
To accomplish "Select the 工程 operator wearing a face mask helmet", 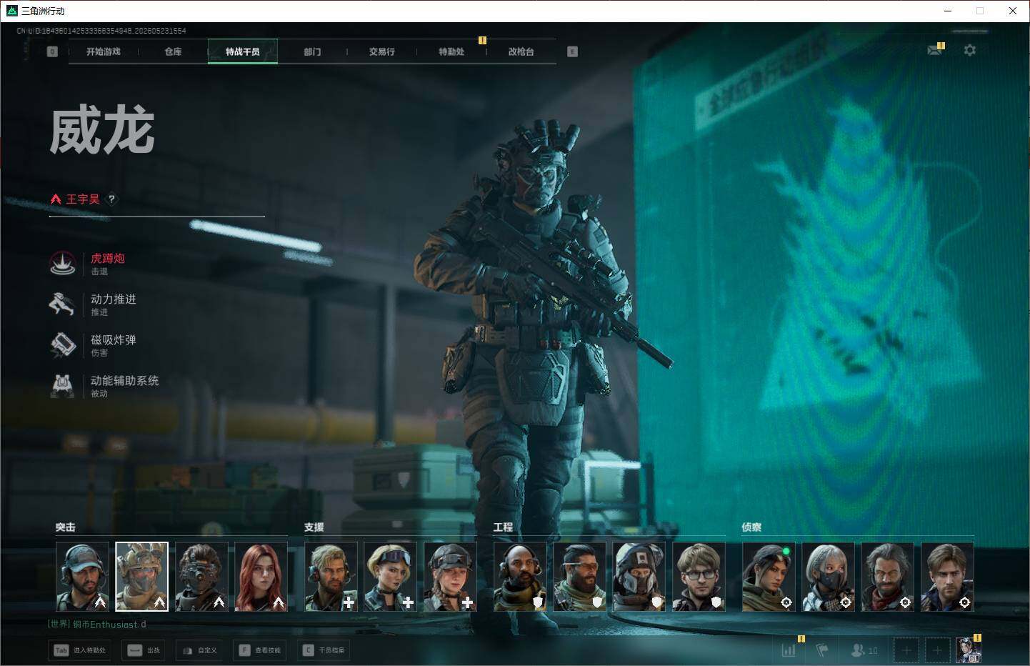I will click(x=639, y=577).
